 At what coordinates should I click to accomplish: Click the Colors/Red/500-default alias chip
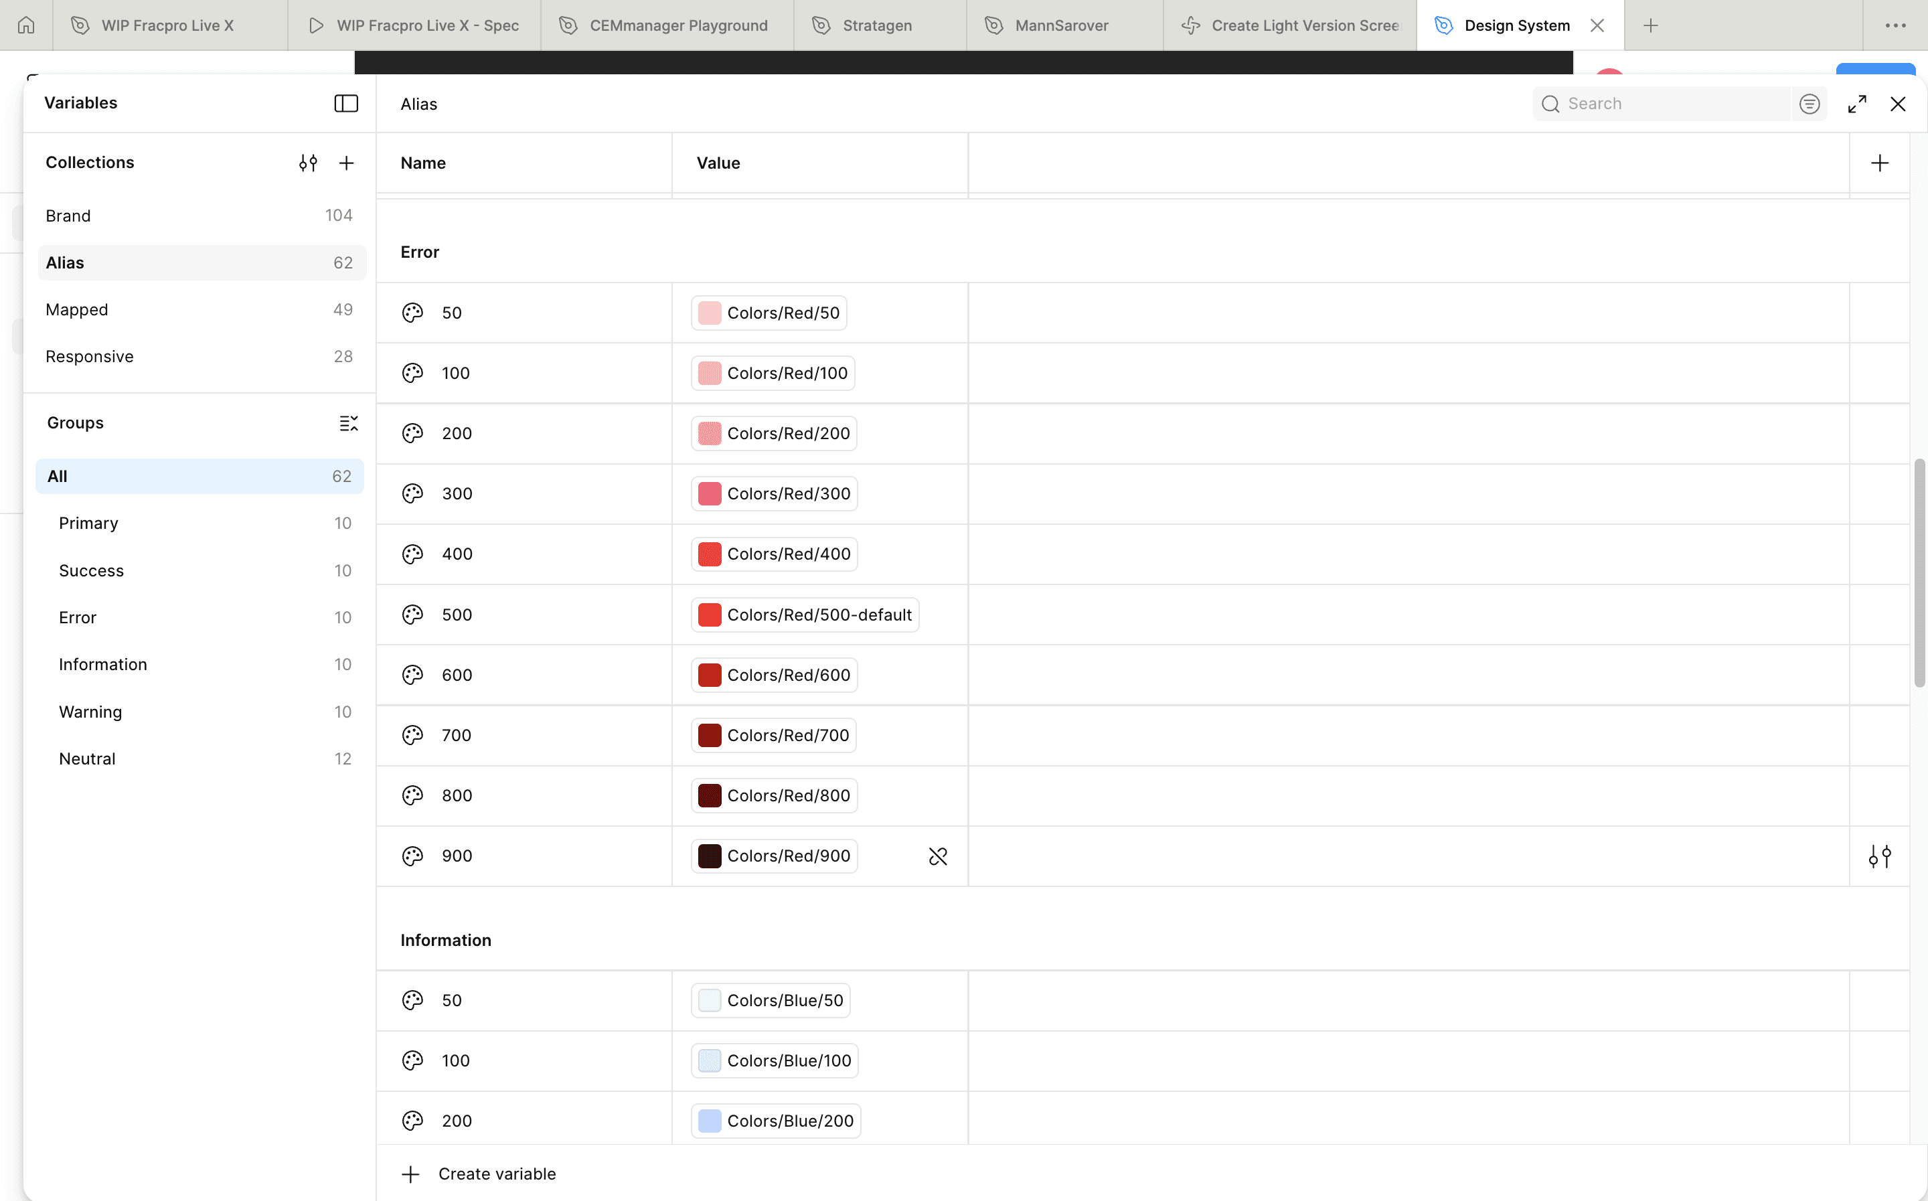[x=805, y=615]
